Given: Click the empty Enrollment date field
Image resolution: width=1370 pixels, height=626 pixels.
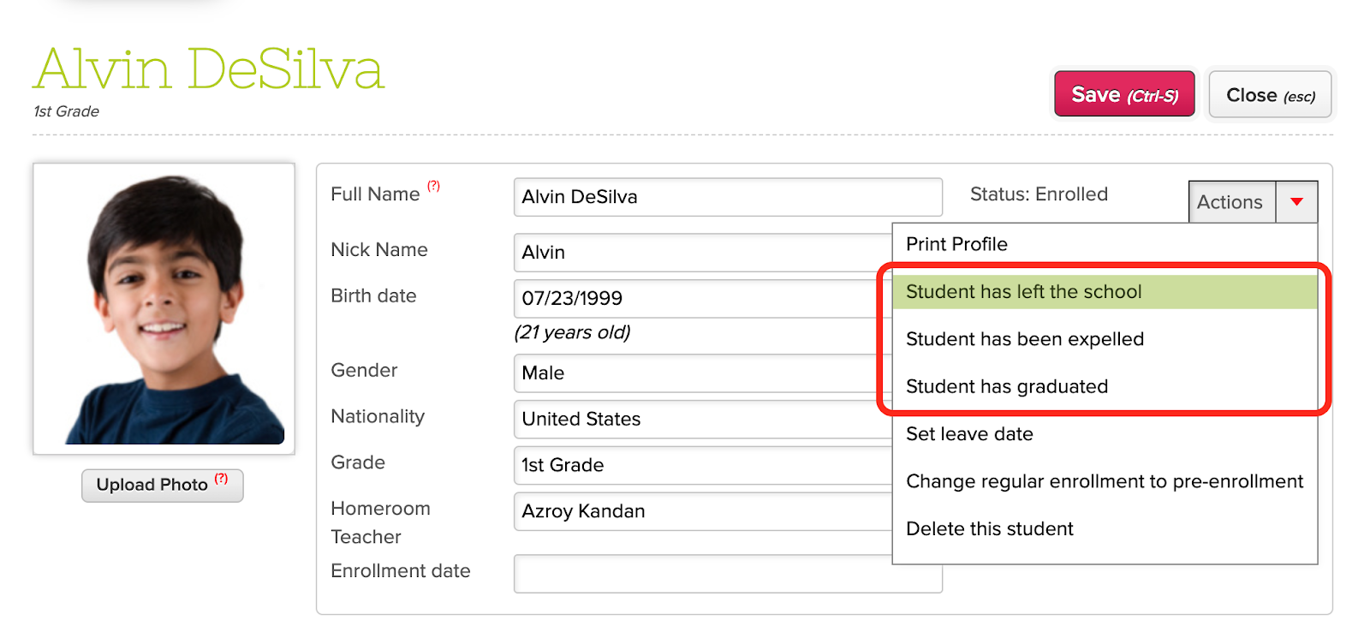Looking at the screenshot, I should pyautogui.click(x=727, y=574).
